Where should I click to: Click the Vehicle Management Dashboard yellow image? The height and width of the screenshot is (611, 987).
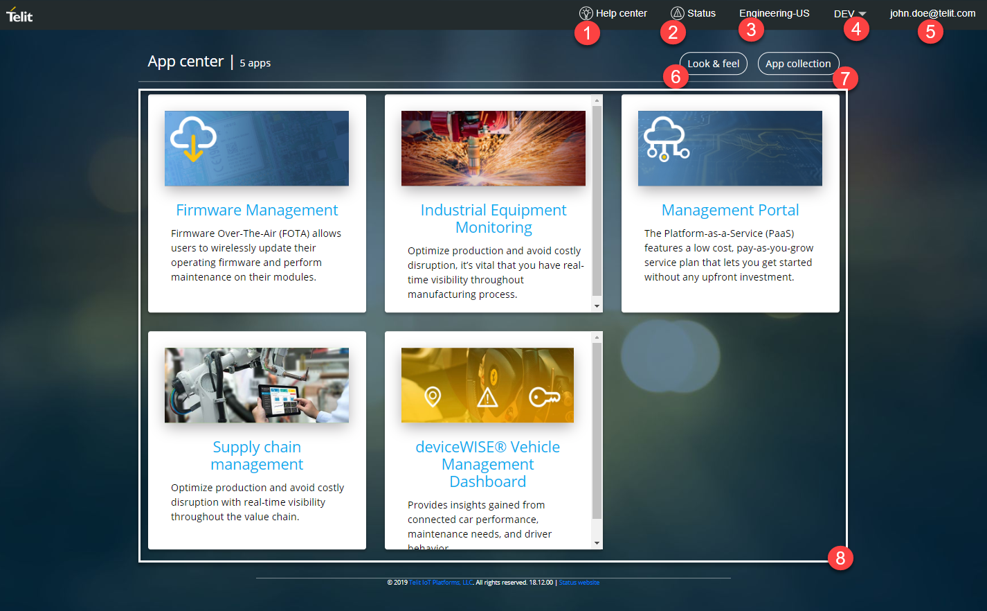point(487,385)
